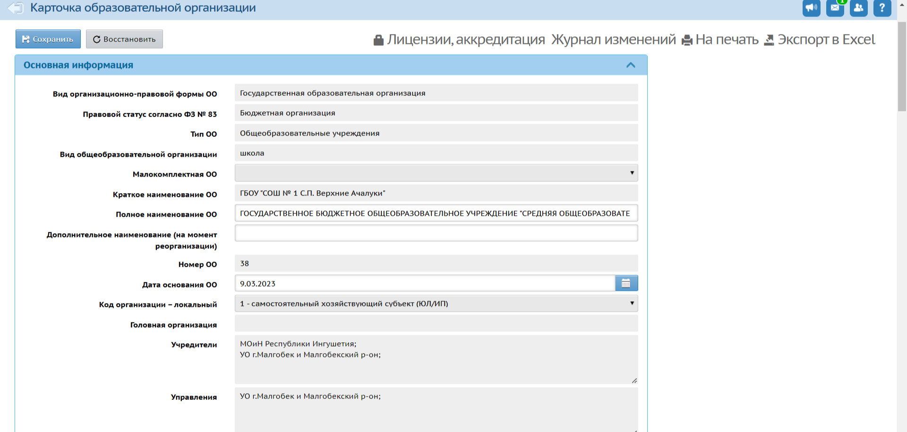Viewport: 907px width, 432px height.
Task: Click Экспорт в Excel link
Action: click(820, 40)
